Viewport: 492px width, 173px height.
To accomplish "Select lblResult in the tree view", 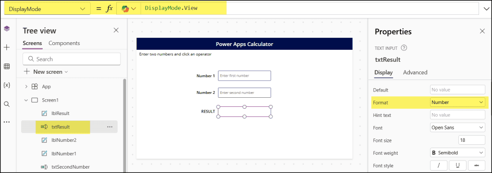I will pos(60,113).
